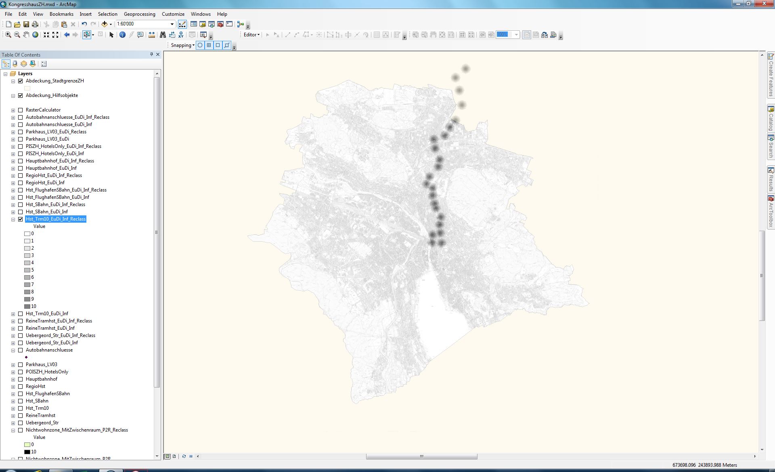Open the Snapping dropdown menu
775x472 pixels.
[182, 45]
